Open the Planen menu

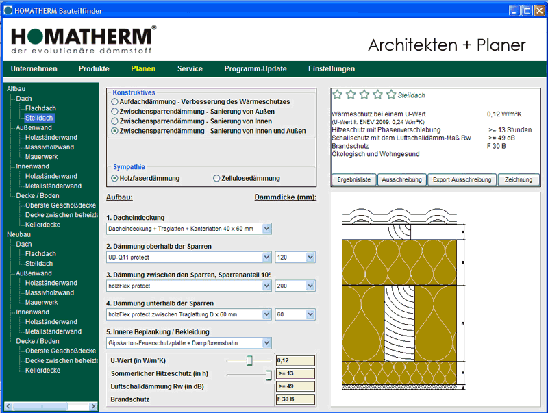click(143, 68)
